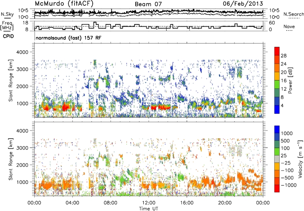Click the right-side 10^0 noise axis tick

(x=274, y=17)
